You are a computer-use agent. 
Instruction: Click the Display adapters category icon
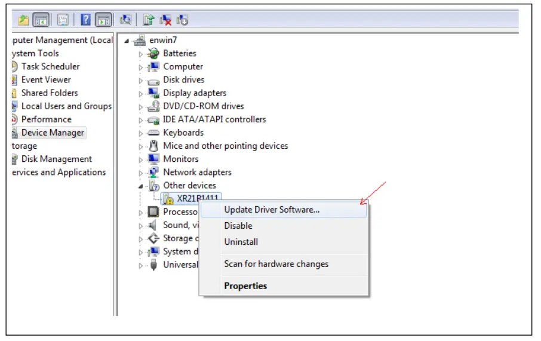[153, 93]
